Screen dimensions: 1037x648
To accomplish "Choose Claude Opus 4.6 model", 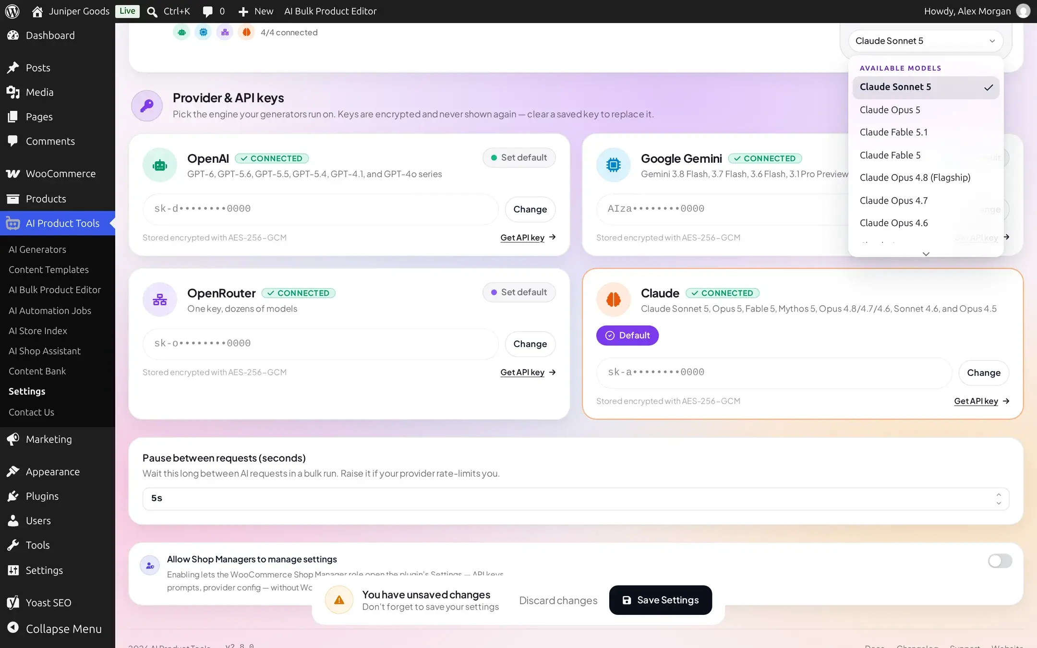I will click(x=926, y=223).
